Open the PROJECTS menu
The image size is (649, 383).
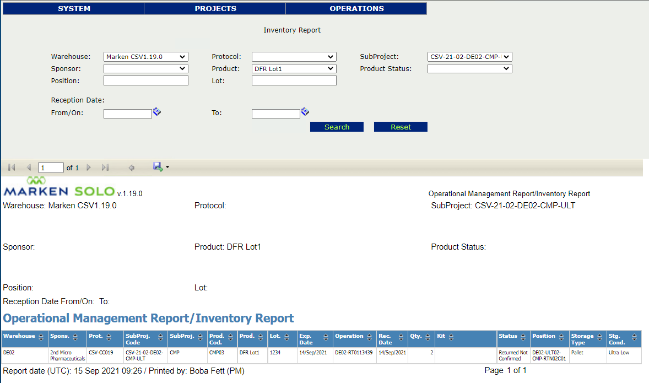tap(215, 9)
